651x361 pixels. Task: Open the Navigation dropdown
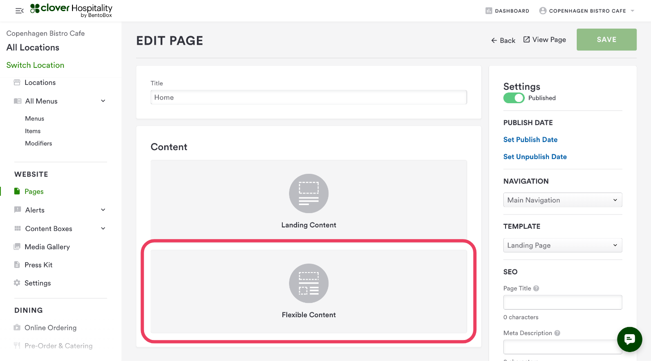[x=562, y=200]
